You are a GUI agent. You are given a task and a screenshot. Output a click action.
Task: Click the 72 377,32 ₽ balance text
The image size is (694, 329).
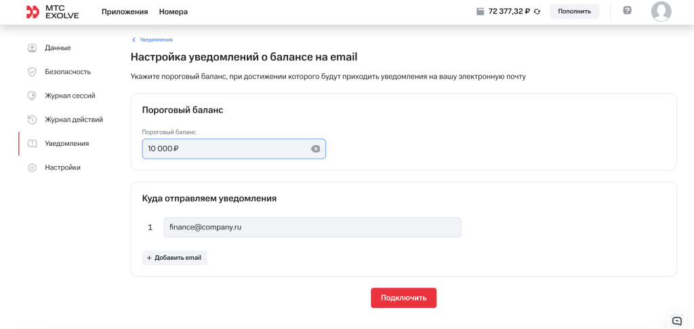[509, 12]
